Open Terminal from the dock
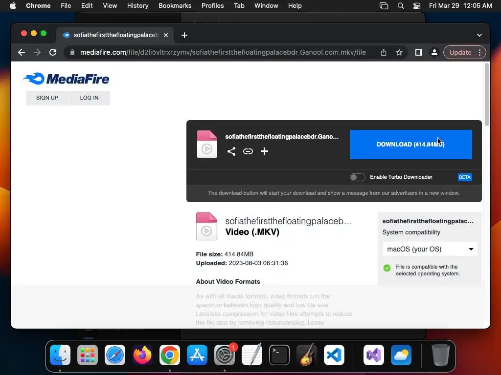This screenshot has width=501, height=375. [279, 355]
